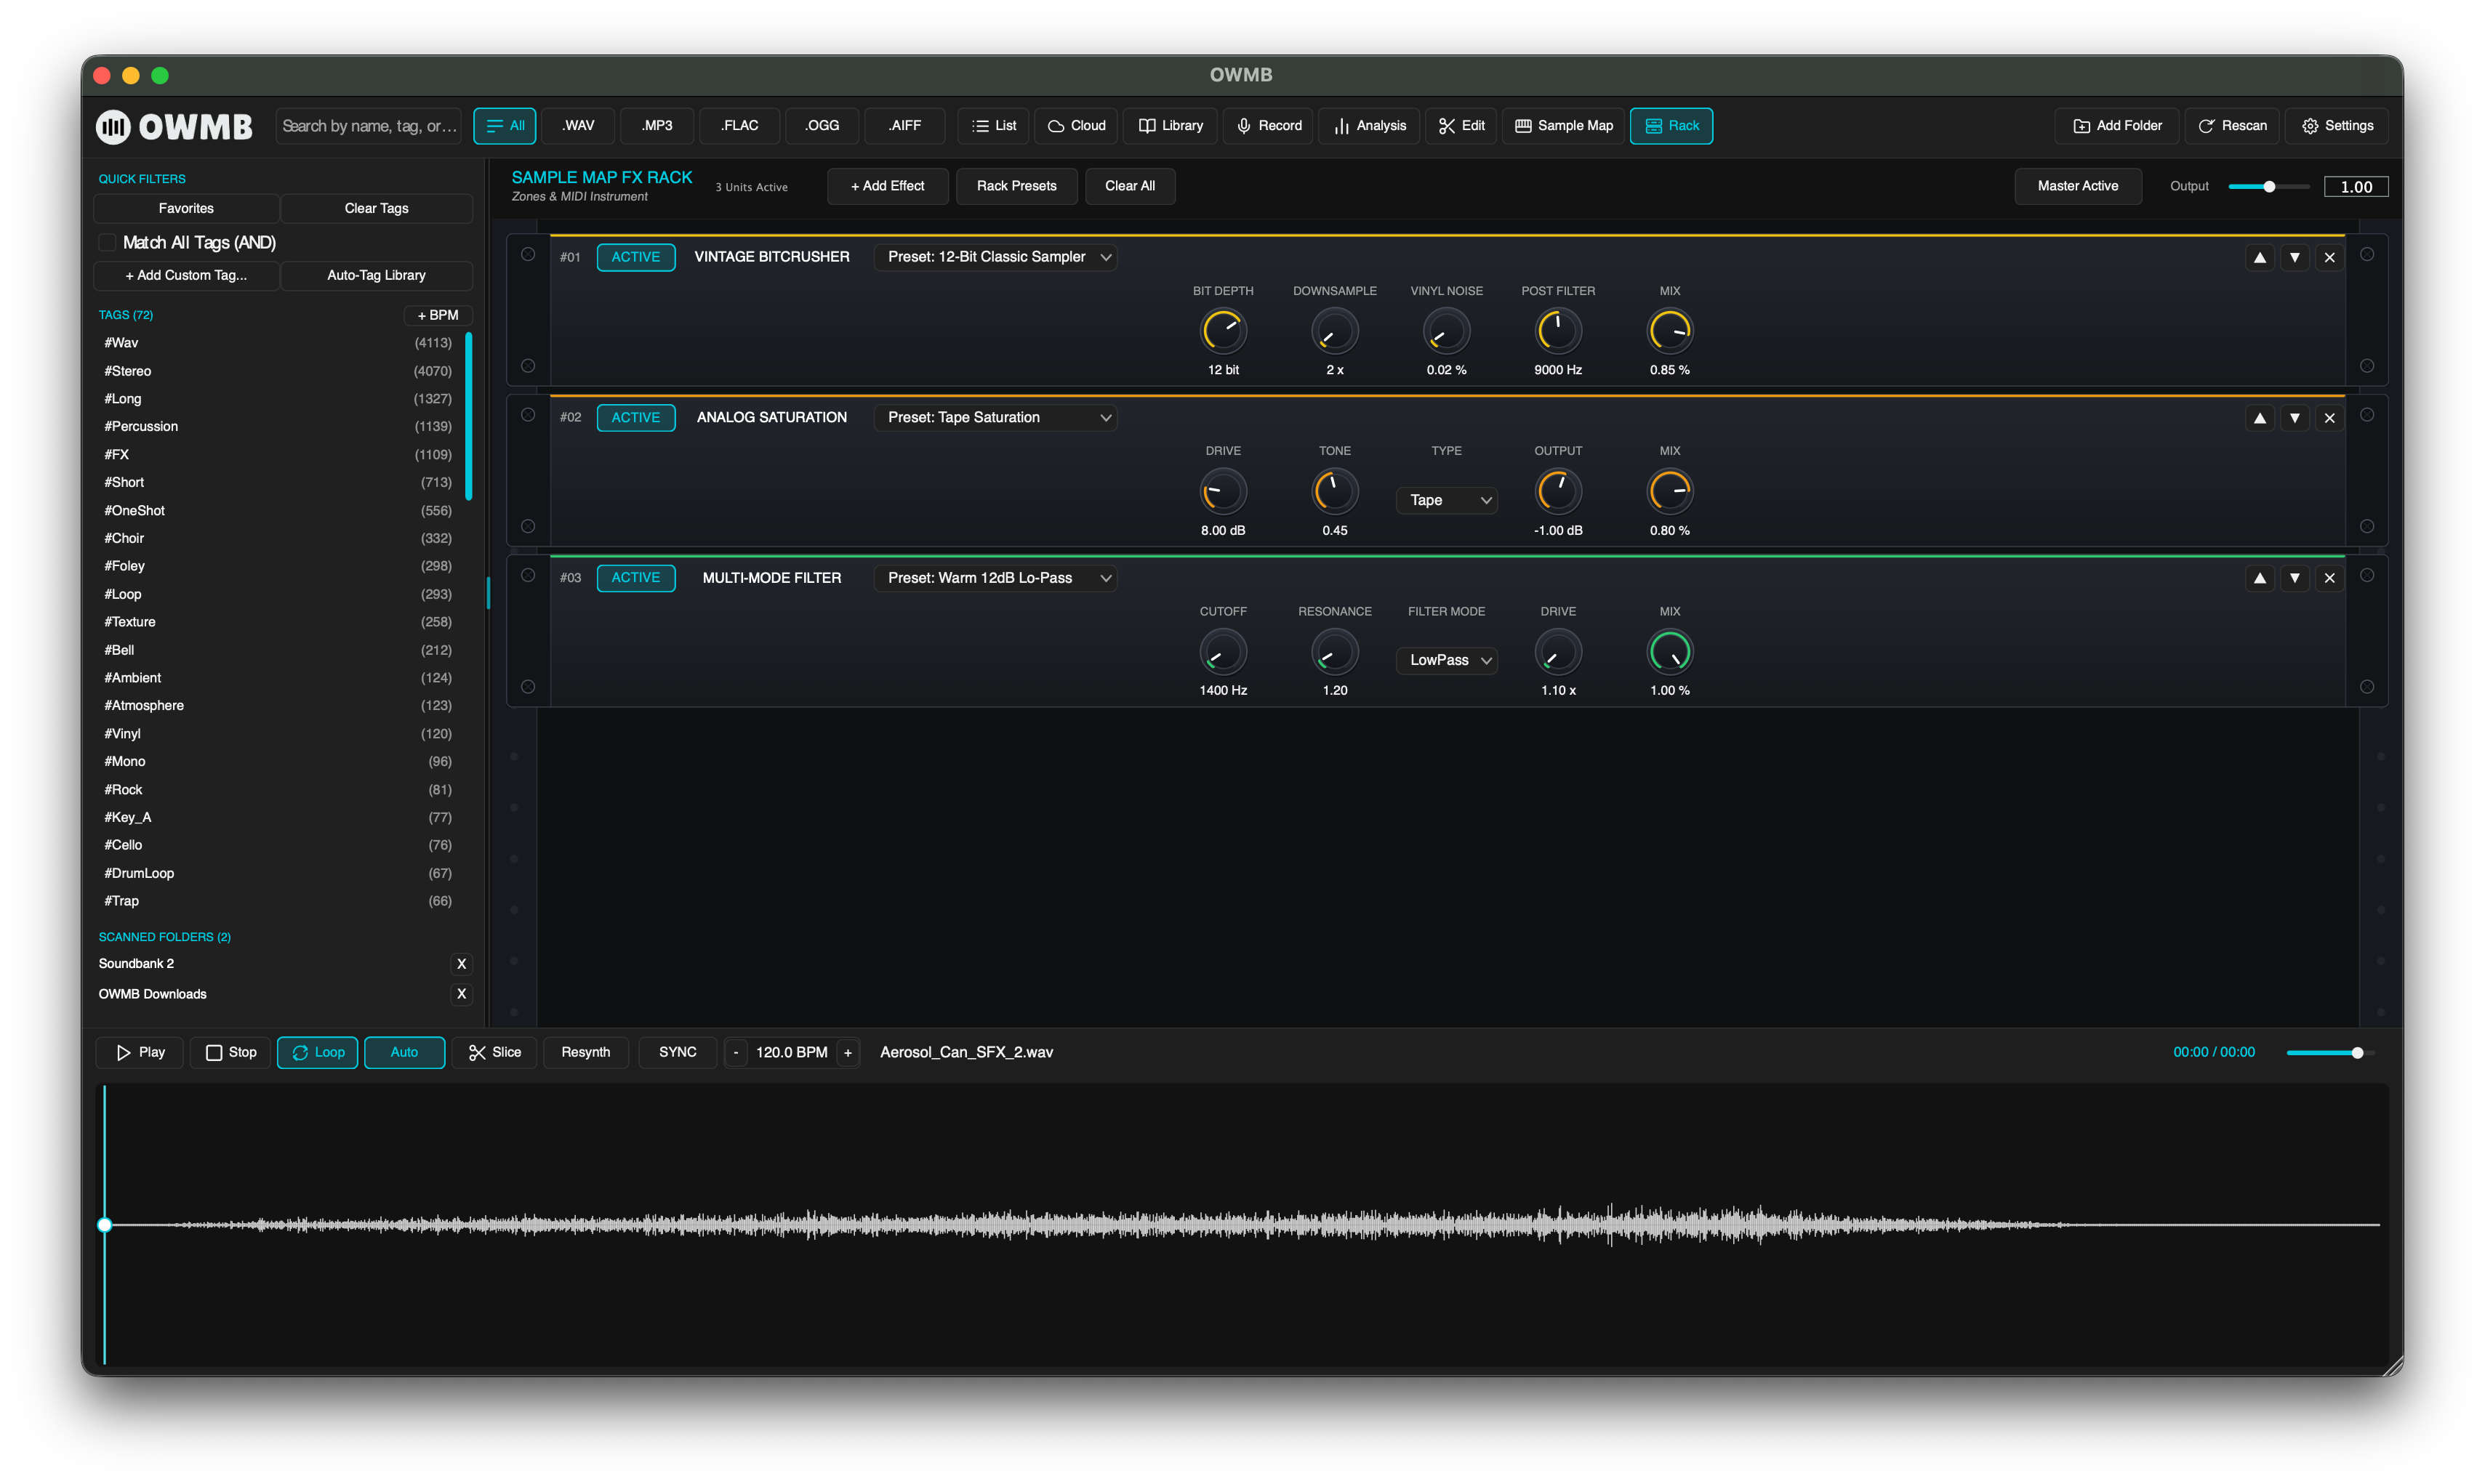The width and height of the screenshot is (2485, 1484).
Task: Open the Record panel
Action: coord(1267,126)
